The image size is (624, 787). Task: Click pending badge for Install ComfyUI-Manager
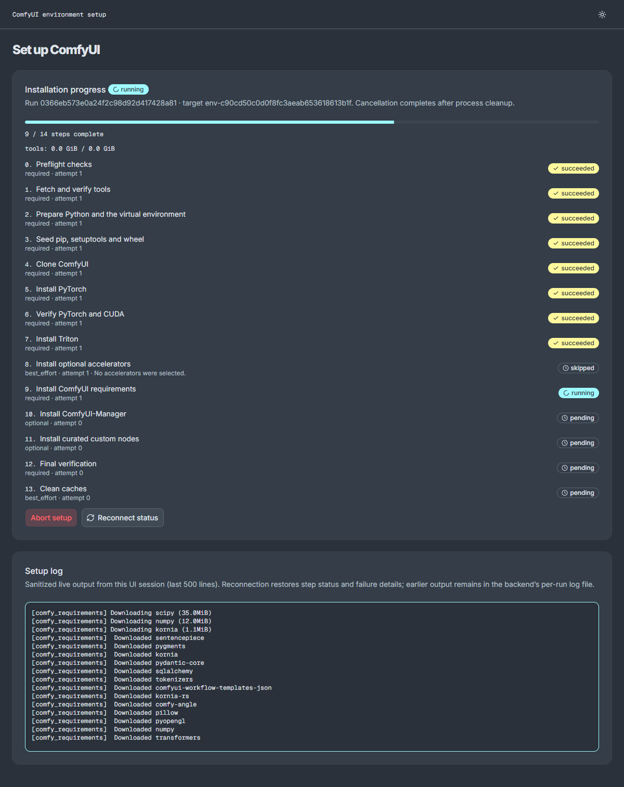point(578,418)
